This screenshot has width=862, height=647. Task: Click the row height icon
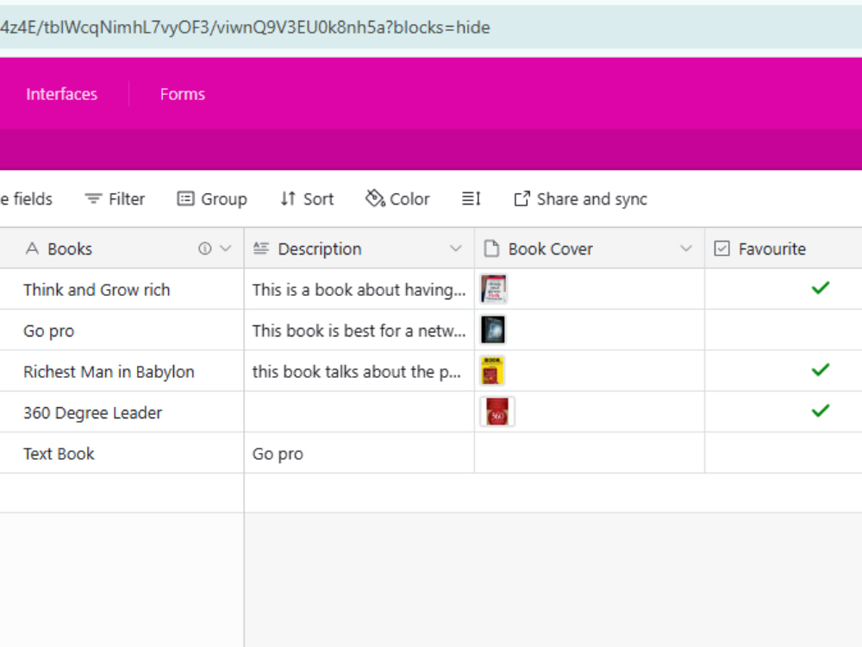[x=472, y=198]
